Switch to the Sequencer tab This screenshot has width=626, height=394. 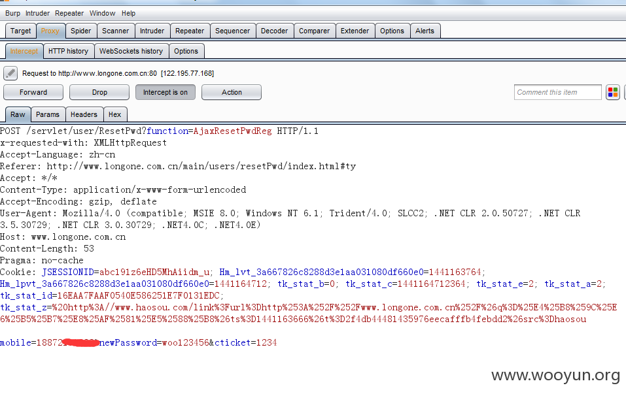(233, 31)
